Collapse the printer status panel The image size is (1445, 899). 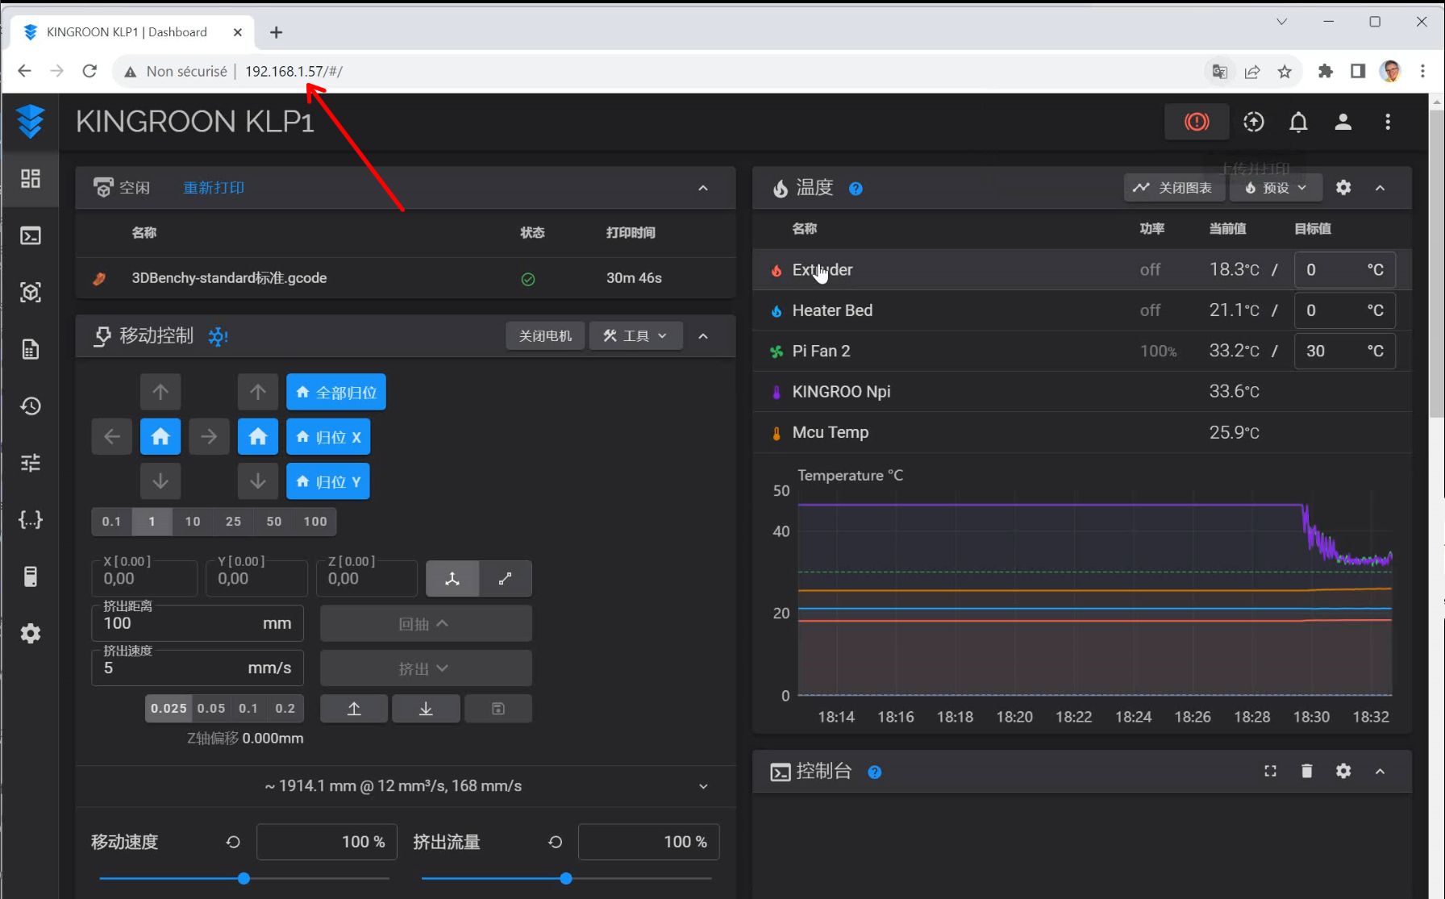[703, 188]
